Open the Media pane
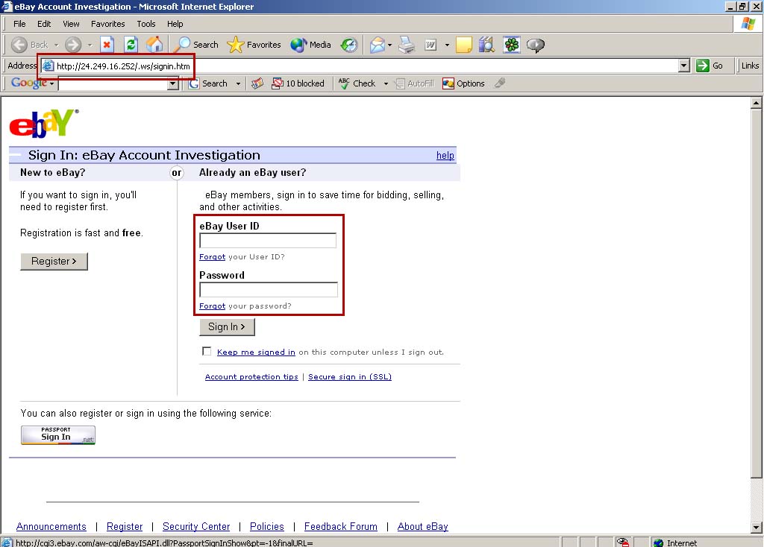The width and height of the screenshot is (764, 547). [x=310, y=45]
